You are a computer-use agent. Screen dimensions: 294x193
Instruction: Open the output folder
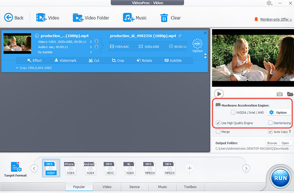[x=285, y=143]
